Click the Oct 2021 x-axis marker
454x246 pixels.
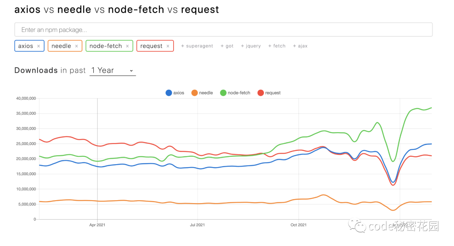click(298, 225)
